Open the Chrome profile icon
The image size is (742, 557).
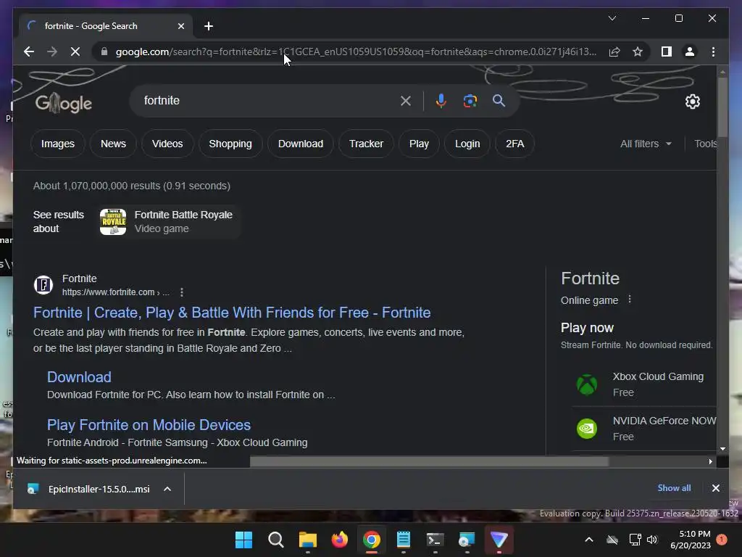pyautogui.click(x=690, y=51)
